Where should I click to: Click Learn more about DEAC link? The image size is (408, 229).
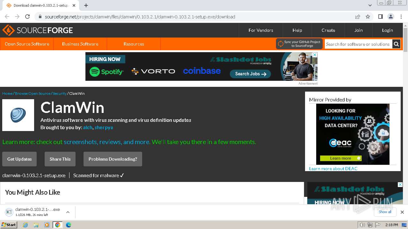coord(333,169)
